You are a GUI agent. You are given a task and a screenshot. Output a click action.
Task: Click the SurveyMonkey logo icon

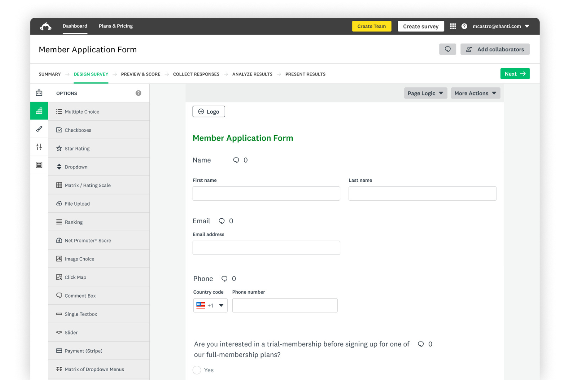(x=46, y=26)
